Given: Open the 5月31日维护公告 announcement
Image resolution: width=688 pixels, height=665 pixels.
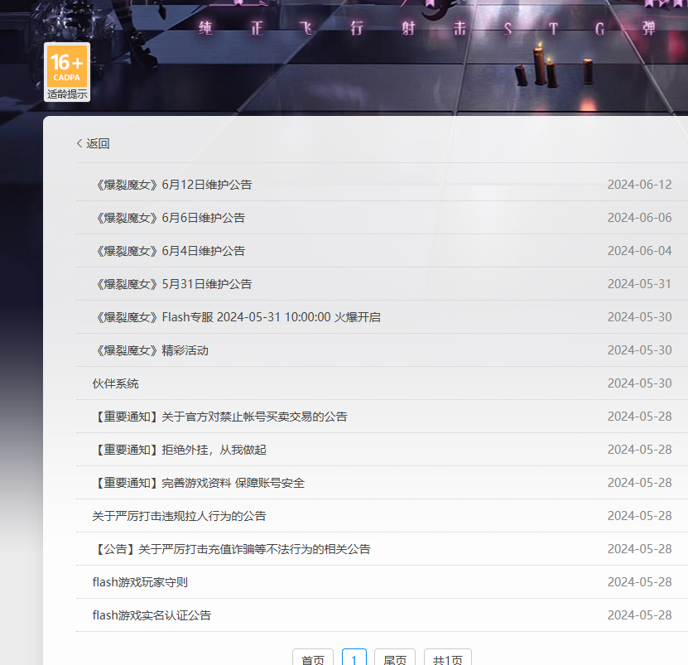Looking at the screenshot, I should tap(172, 284).
